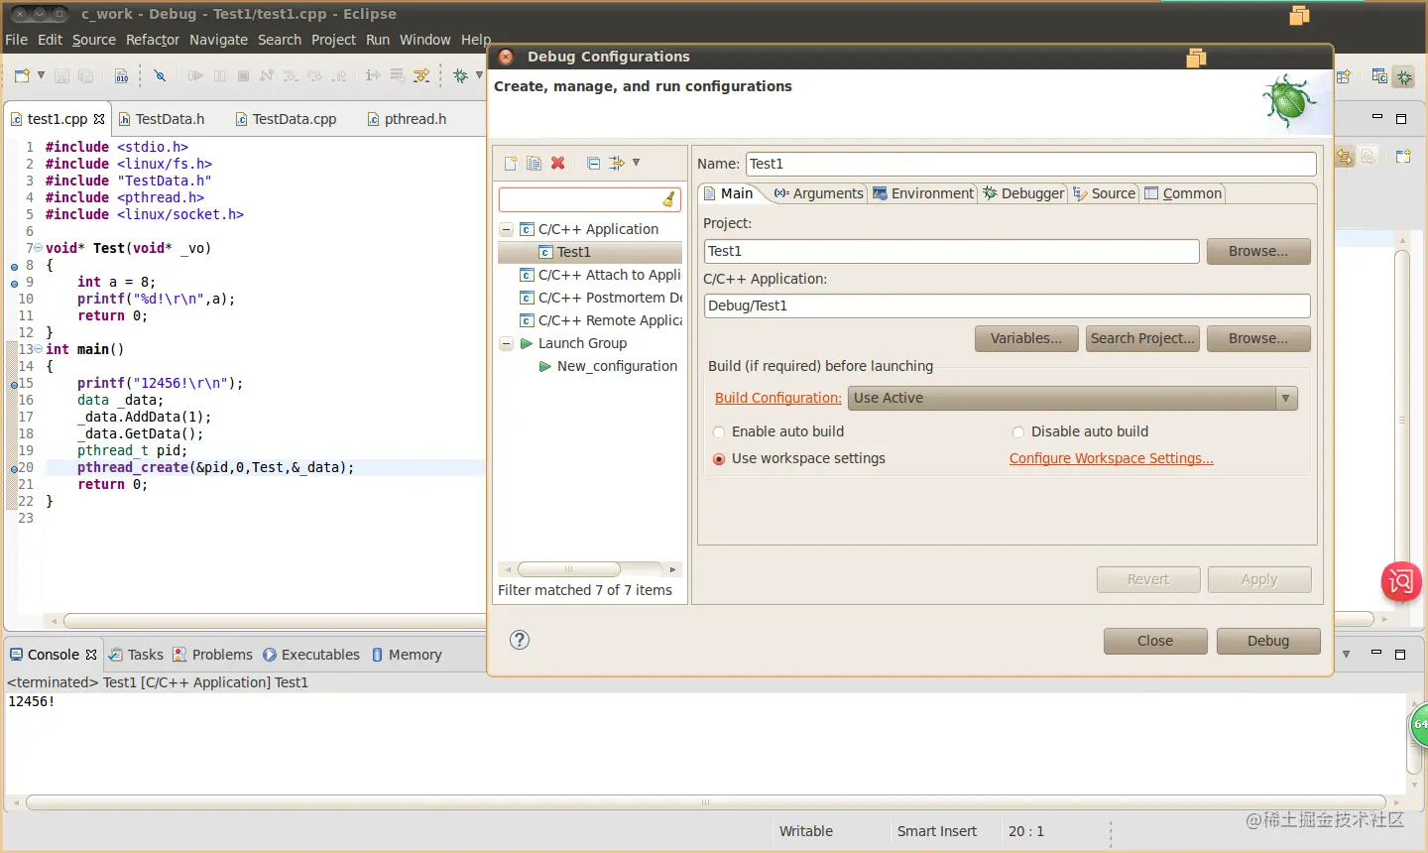This screenshot has height=853, width=1428.
Task: Click the Resume debug toolbar icon
Action: pyautogui.click(x=195, y=75)
